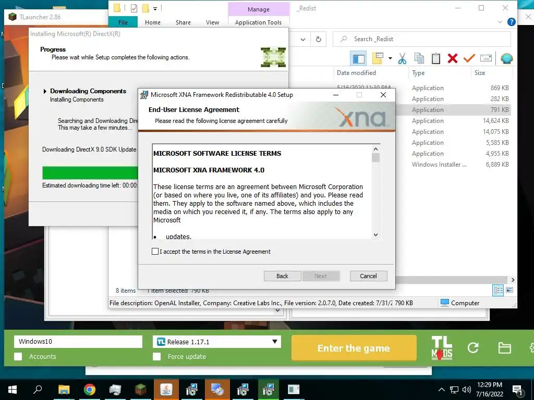Image resolution: width=534 pixels, height=400 pixels.
Task: Open the Application Tools tab
Action: 259,22
